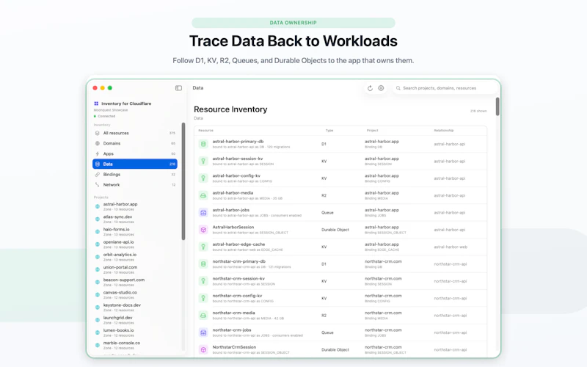587x367 pixels.
Task: Open openlane-api.io project
Action: [135, 244]
